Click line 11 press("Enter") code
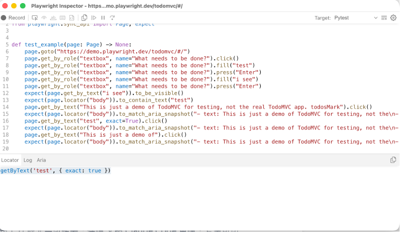400x232 pixels. pyautogui.click(x=143, y=86)
